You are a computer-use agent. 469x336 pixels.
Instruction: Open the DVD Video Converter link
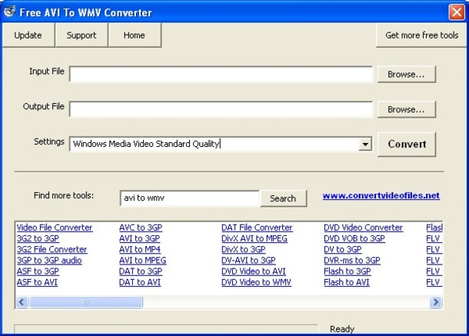363,228
